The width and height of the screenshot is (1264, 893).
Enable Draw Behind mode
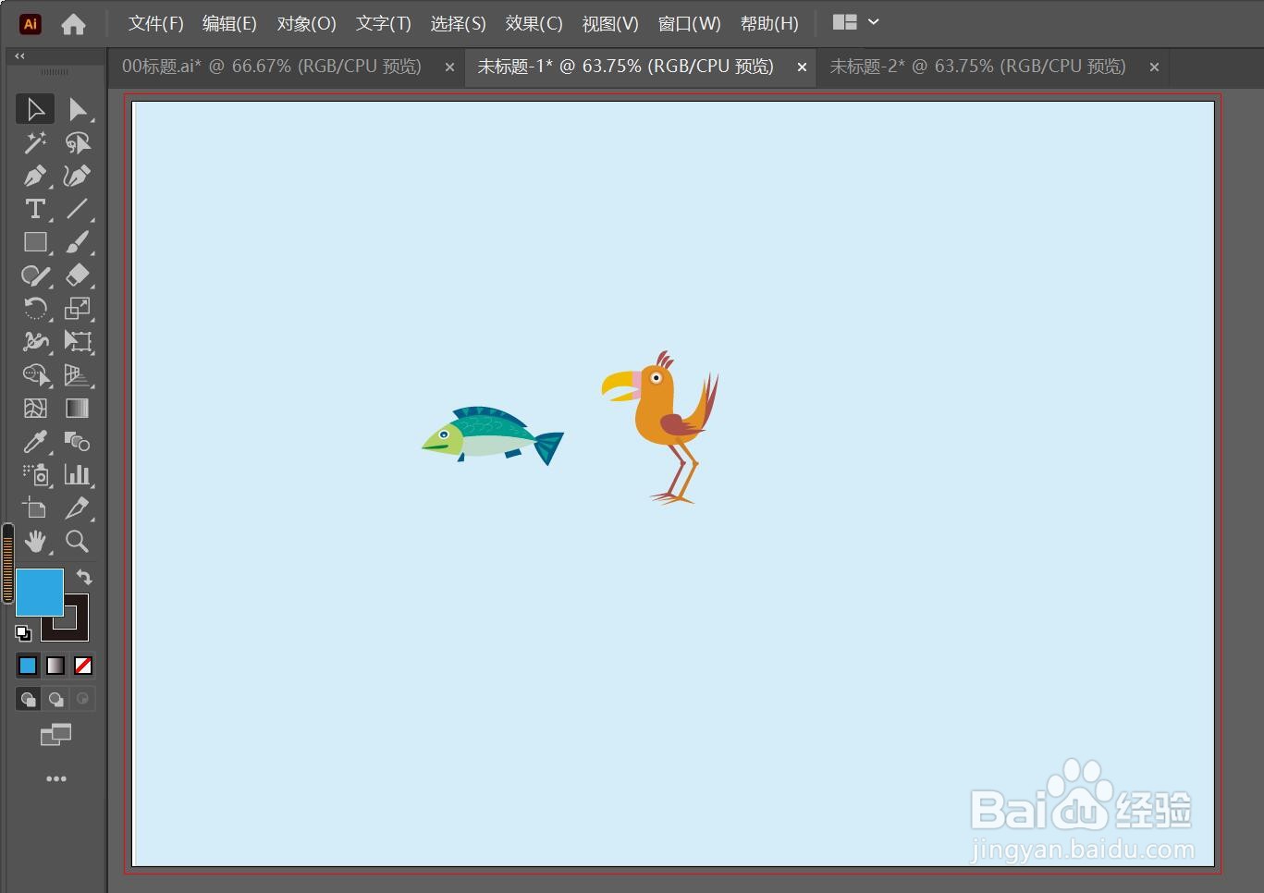click(55, 699)
